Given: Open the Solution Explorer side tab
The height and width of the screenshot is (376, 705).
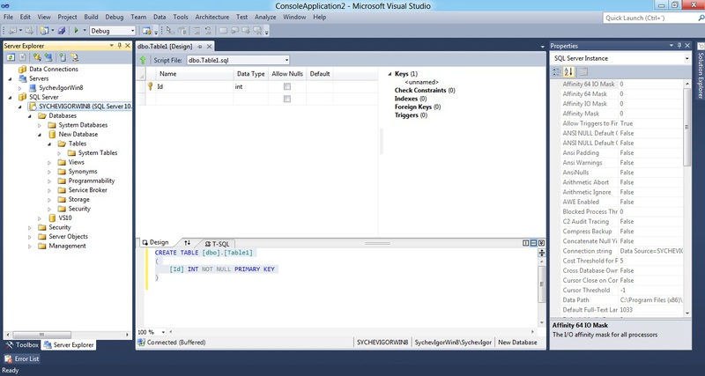Looking at the screenshot, I should 701,71.
